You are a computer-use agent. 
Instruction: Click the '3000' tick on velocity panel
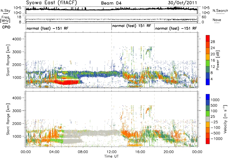click(x=17, y=111)
